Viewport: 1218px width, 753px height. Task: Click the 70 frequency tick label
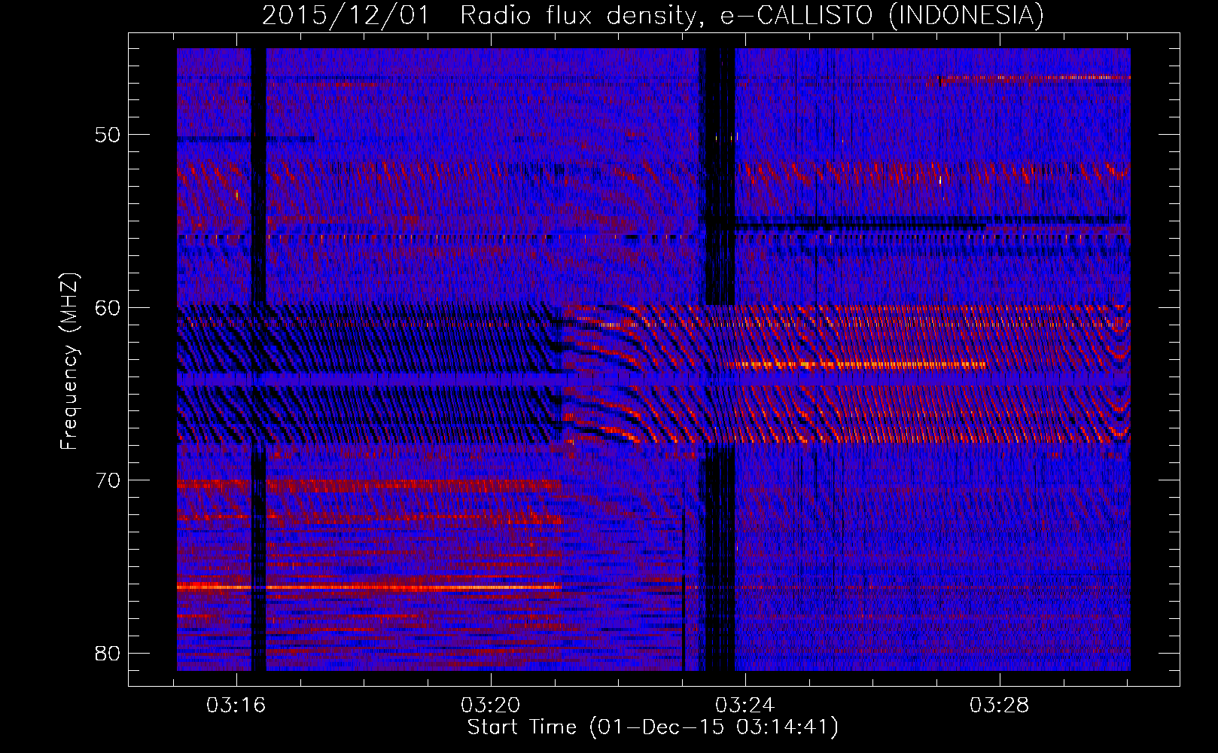click(x=108, y=480)
